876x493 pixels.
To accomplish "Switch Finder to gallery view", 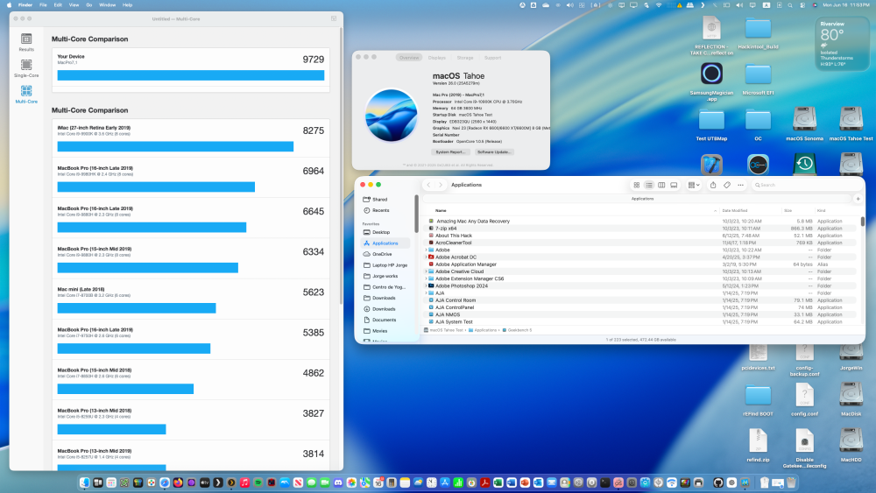I will pyautogui.click(x=674, y=185).
